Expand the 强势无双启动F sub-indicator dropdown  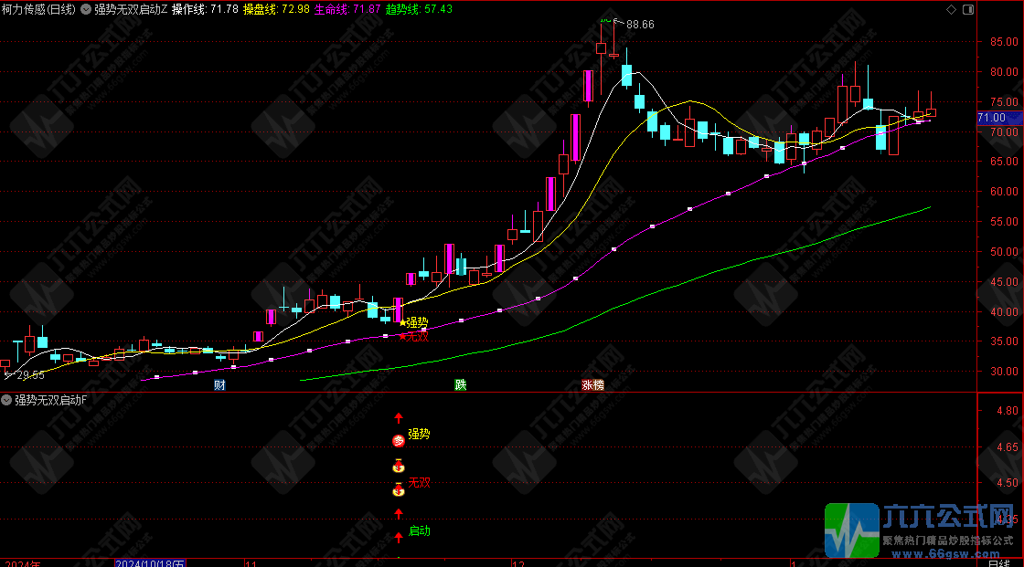click(x=7, y=400)
